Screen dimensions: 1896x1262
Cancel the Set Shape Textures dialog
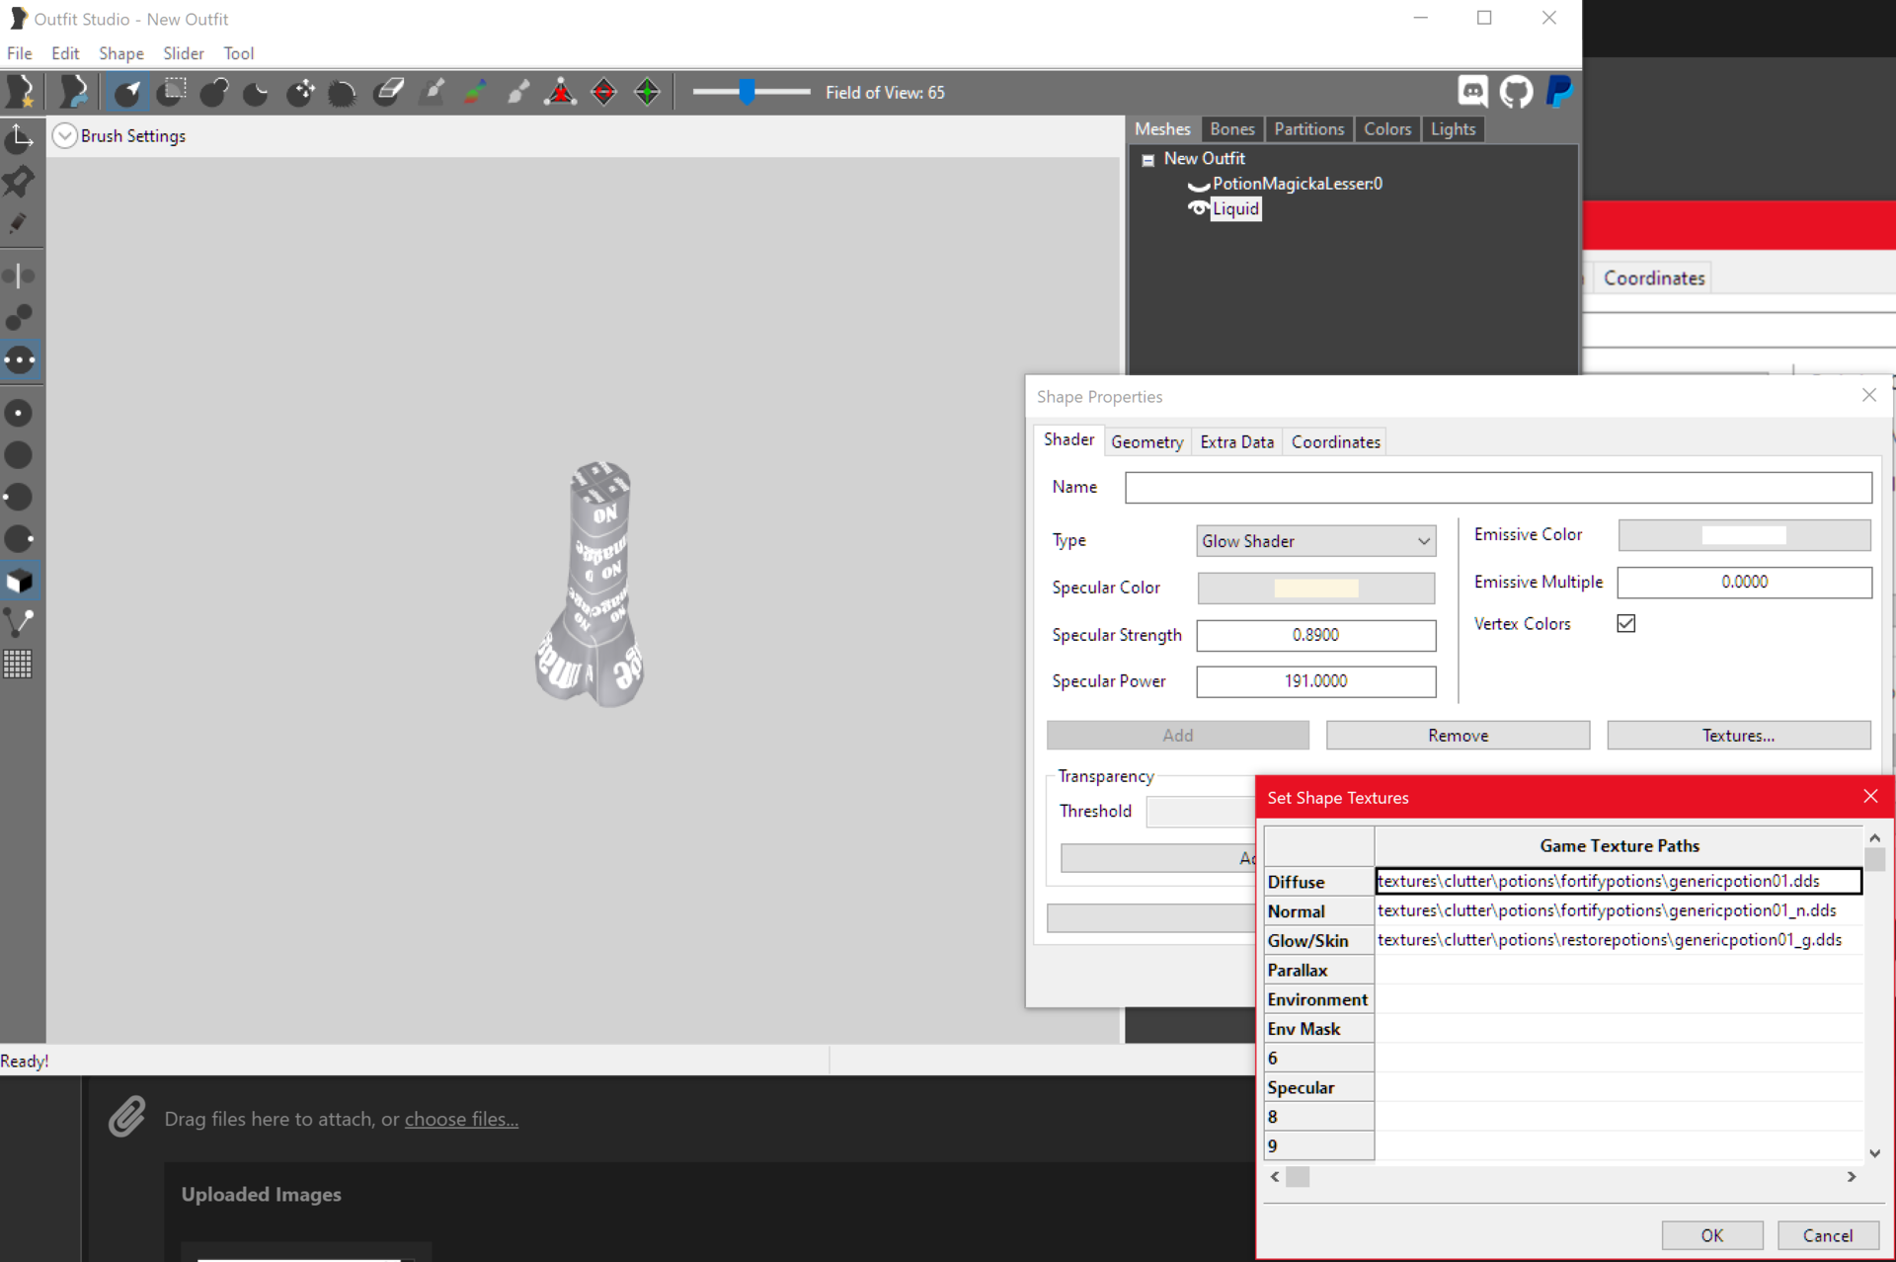tap(1828, 1235)
